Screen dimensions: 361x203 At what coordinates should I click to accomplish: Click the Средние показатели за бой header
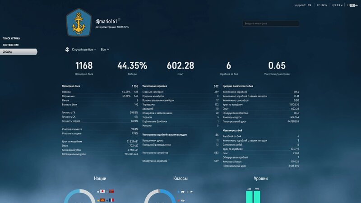point(238,86)
